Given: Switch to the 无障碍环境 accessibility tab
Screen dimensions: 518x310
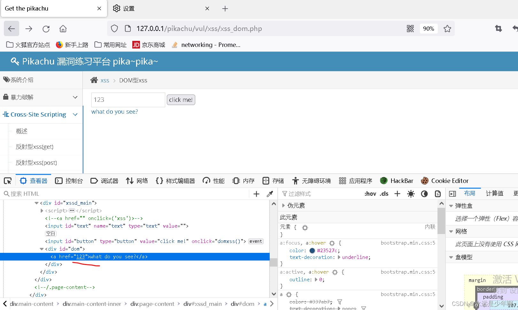Looking at the screenshot, I should (312, 181).
